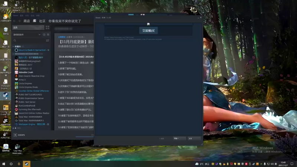Click the 主页 home button in library
Viewport: 297px width, 167px height.
point(28,27)
